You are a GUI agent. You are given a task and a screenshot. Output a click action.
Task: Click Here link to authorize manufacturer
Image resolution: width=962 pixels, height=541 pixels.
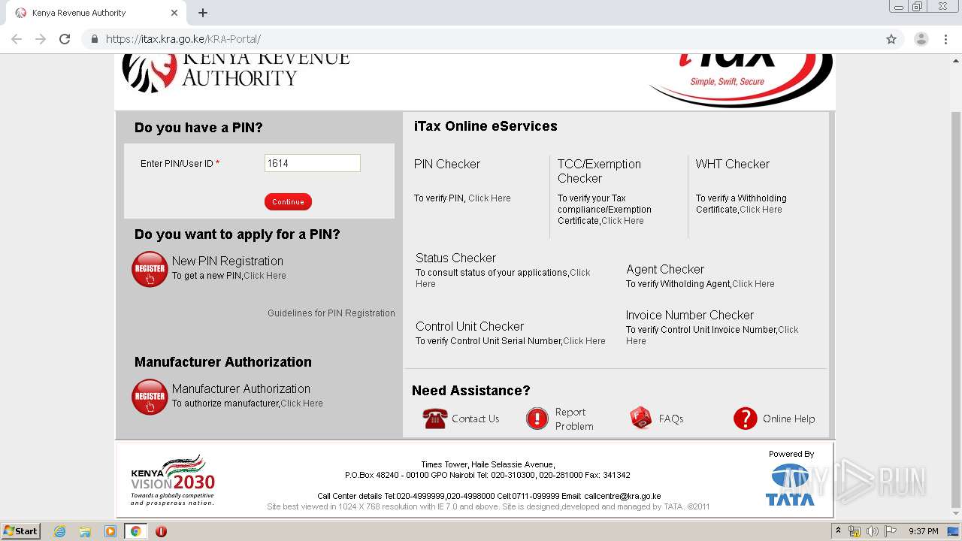(x=301, y=403)
